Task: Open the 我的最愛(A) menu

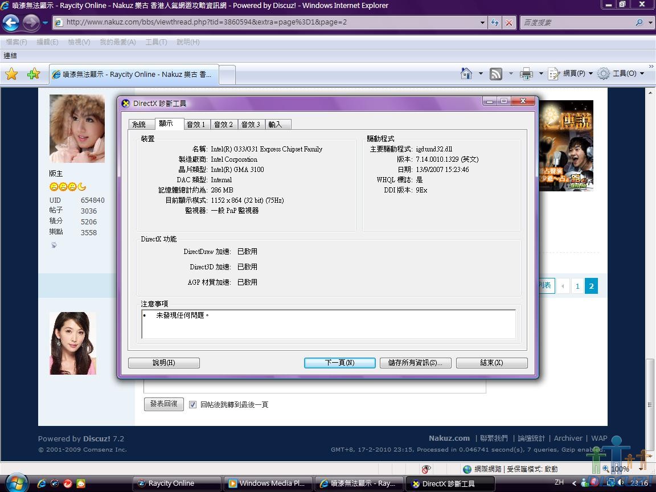Action: 117,42
